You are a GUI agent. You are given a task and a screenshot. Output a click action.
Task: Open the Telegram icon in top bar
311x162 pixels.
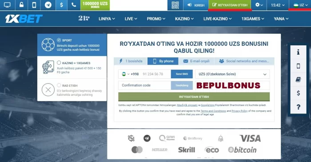click(x=48, y=5)
